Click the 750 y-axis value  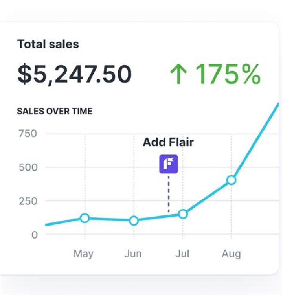coord(28,134)
